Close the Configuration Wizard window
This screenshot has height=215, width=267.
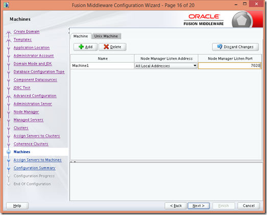tap(256, 4)
